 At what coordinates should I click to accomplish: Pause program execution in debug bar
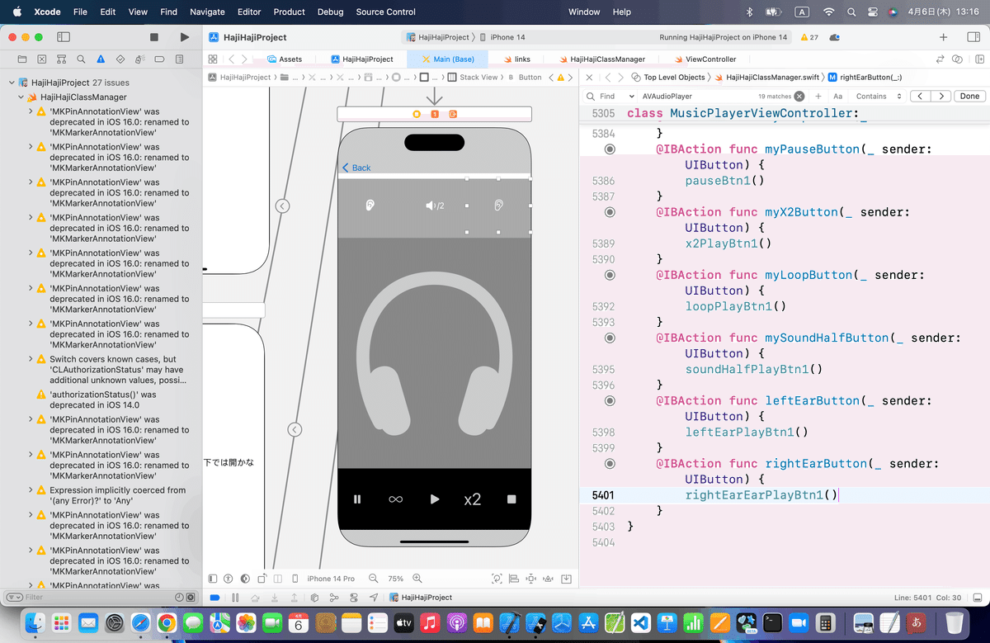click(x=235, y=597)
